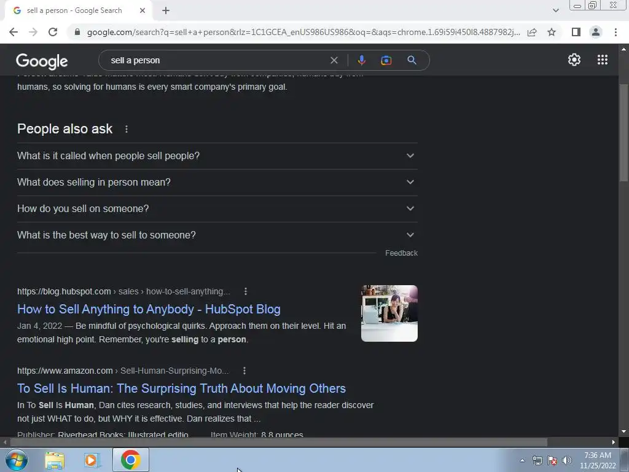
Task: Open the taskbar clock showing 7:36 AM
Action: pyautogui.click(x=598, y=460)
